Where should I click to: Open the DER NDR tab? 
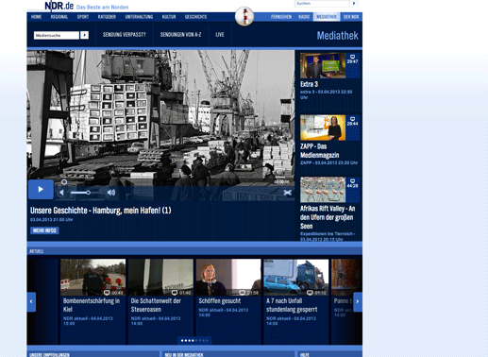point(351,17)
